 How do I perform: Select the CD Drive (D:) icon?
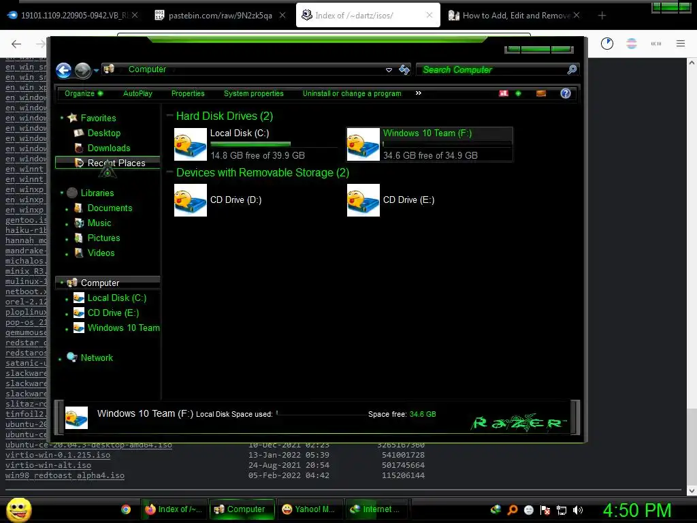coord(191,200)
